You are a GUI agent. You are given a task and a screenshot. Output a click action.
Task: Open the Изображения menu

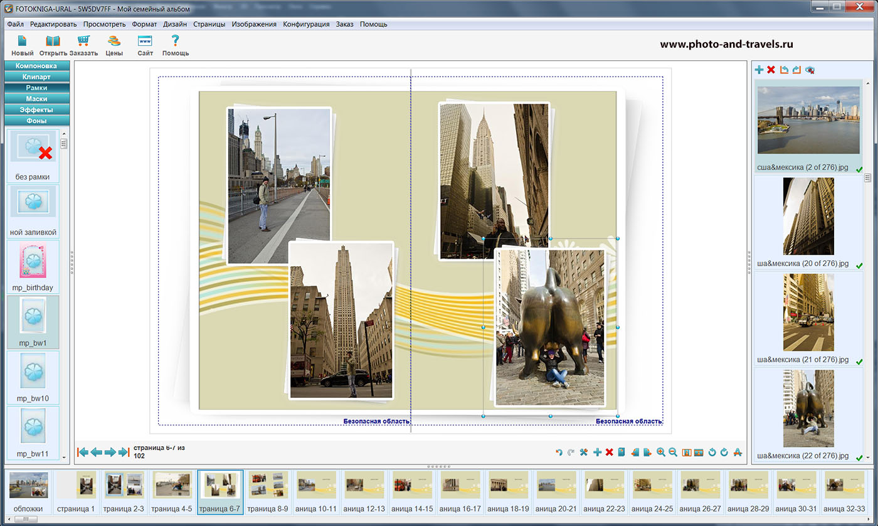pyautogui.click(x=253, y=24)
